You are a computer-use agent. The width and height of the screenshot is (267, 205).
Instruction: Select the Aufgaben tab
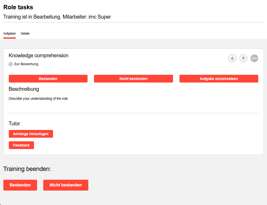(x=10, y=34)
